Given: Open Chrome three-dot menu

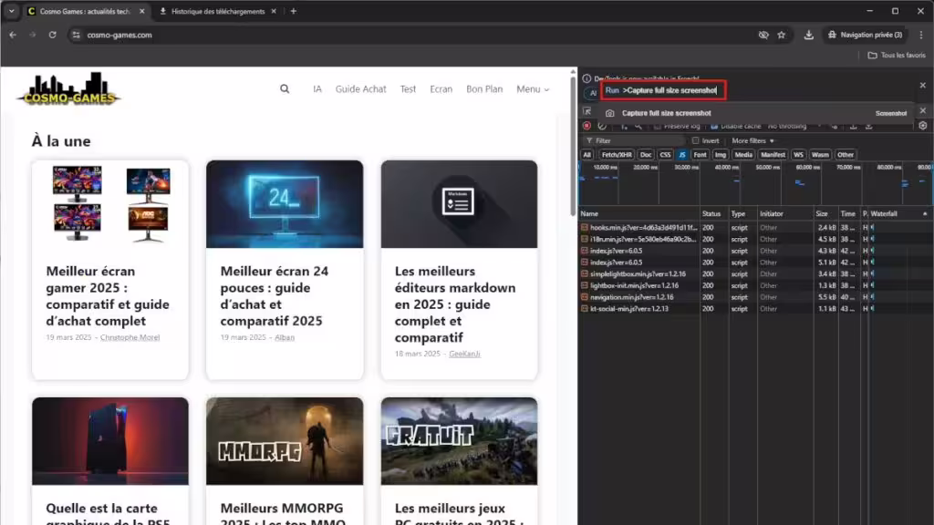Looking at the screenshot, I should click(921, 36).
